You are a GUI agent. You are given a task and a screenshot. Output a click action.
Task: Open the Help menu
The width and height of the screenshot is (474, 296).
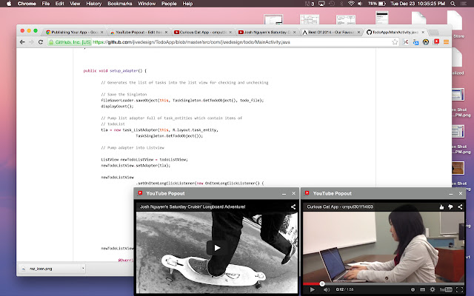[x=187, y=4]
